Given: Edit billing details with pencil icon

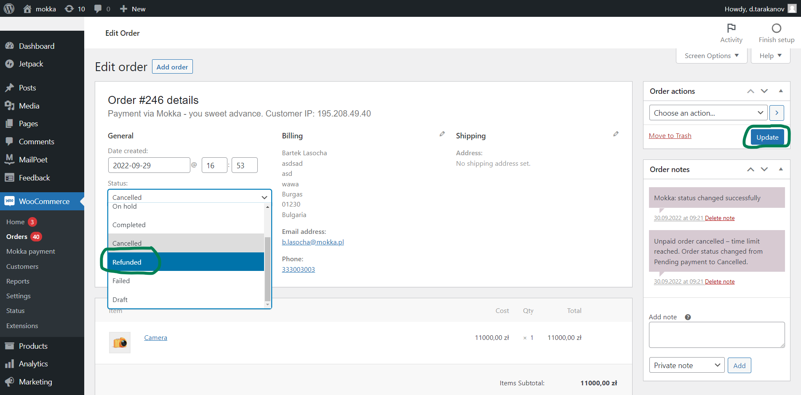Looking at the screenshot, I should point(442,134).
